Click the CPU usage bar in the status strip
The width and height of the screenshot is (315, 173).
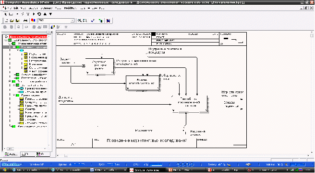155,164
